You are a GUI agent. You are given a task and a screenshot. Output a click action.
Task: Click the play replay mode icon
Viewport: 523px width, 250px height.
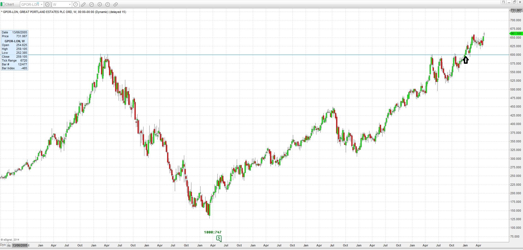pos(100,4)
